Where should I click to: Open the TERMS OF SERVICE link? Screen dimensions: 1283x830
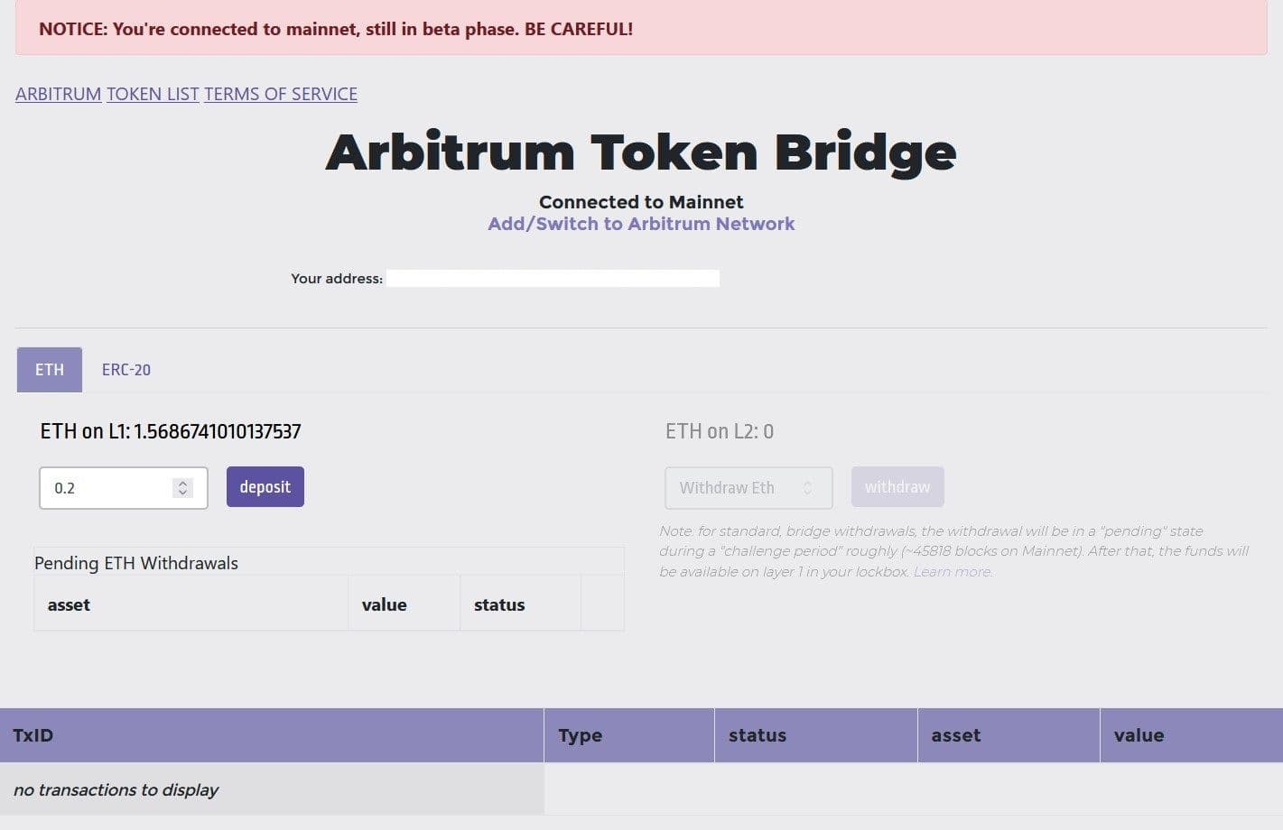pyautogui.click(x=281, y=94)
